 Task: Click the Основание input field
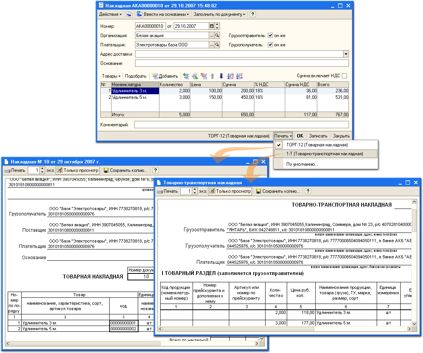(242, 63)
